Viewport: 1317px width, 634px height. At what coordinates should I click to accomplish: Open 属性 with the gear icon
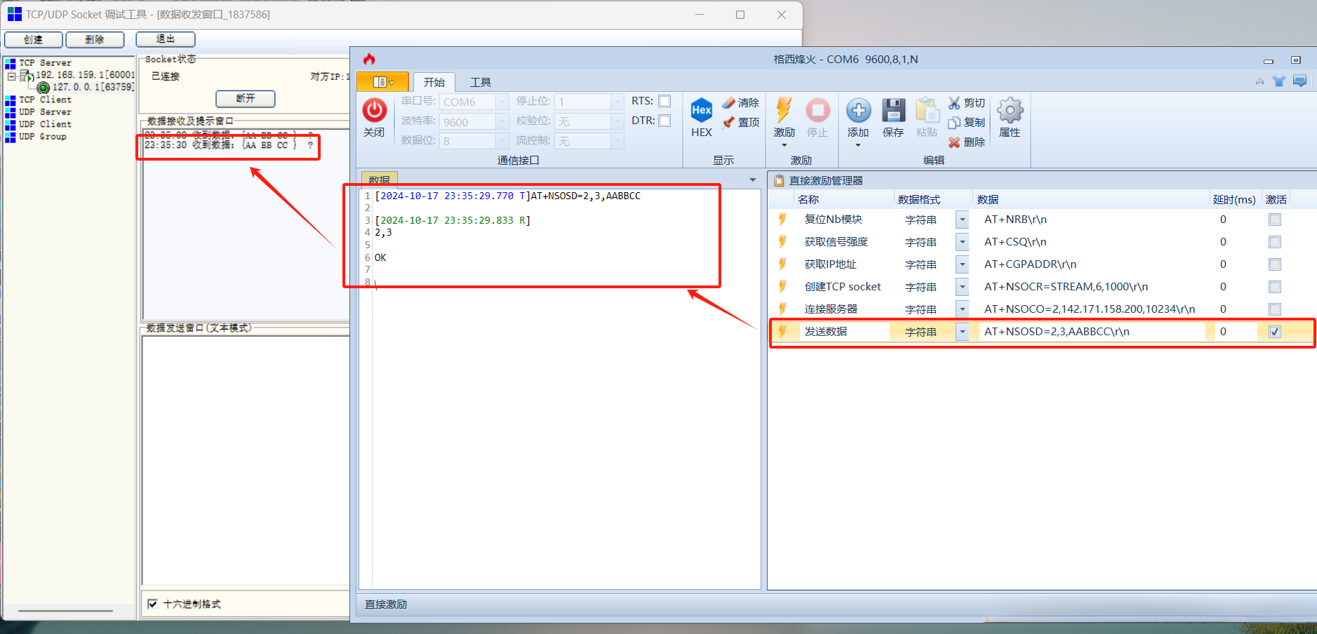(1010, 110)
